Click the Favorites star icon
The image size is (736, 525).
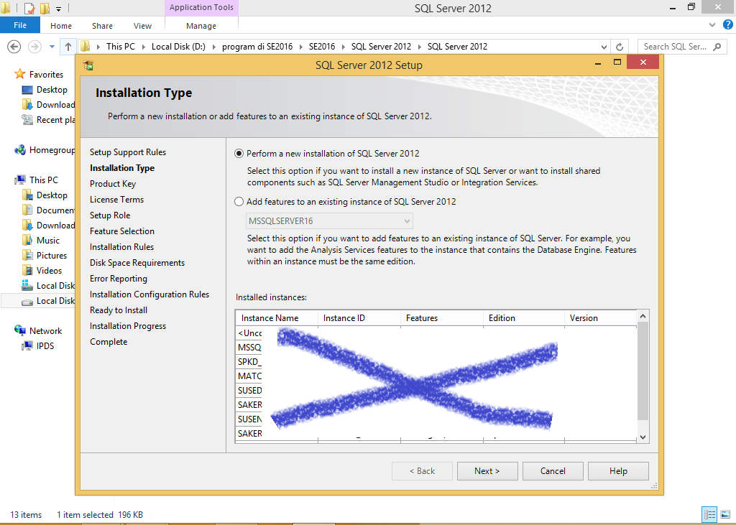point(19,74)
